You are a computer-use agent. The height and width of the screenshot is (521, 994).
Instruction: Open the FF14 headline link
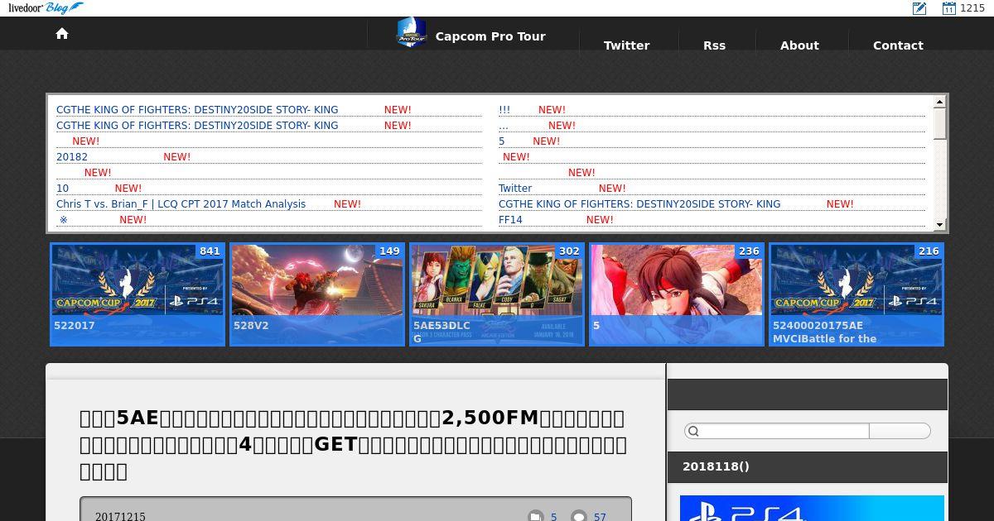tap(510, 219)
